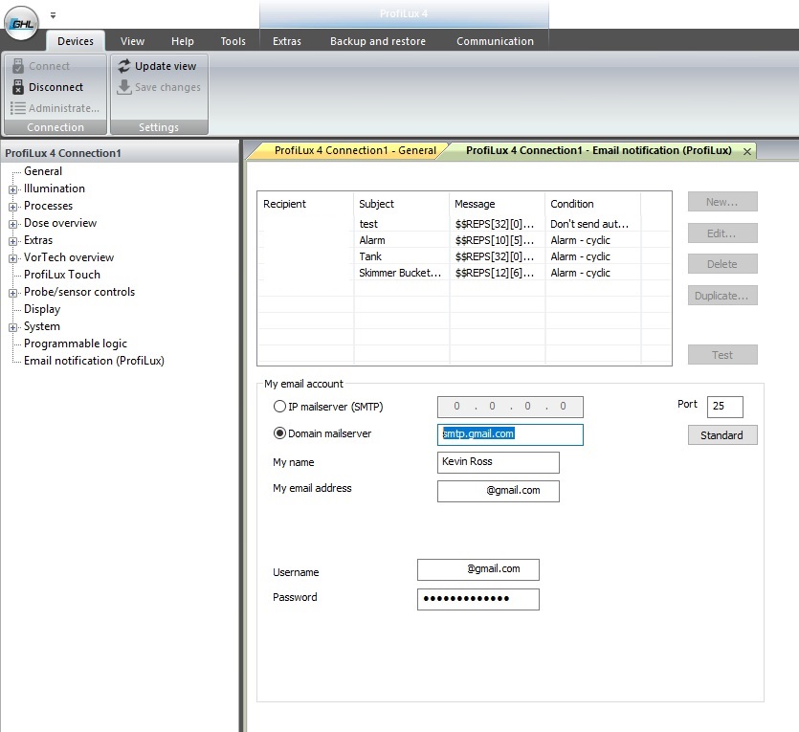Click the Message column header
The width and height of the screenshot is (799, 732).
coord(497,204)
